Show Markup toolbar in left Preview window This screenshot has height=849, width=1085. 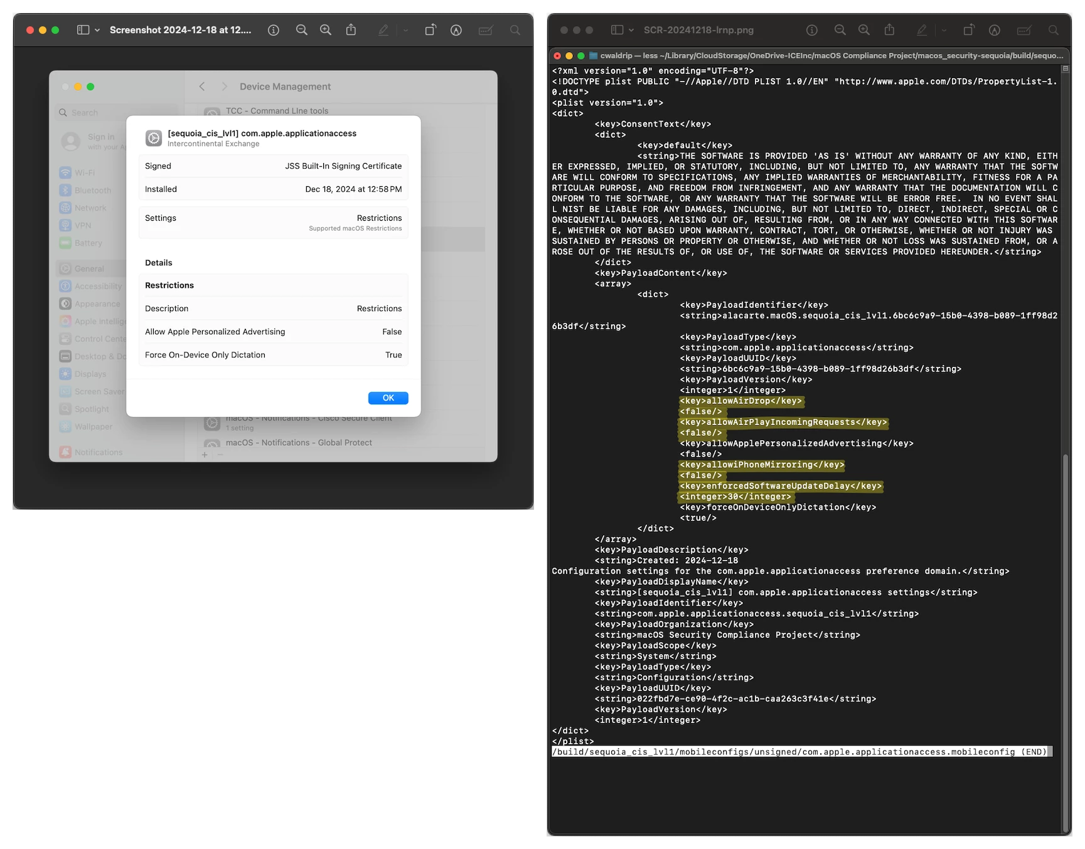click(x=456, y=30)
